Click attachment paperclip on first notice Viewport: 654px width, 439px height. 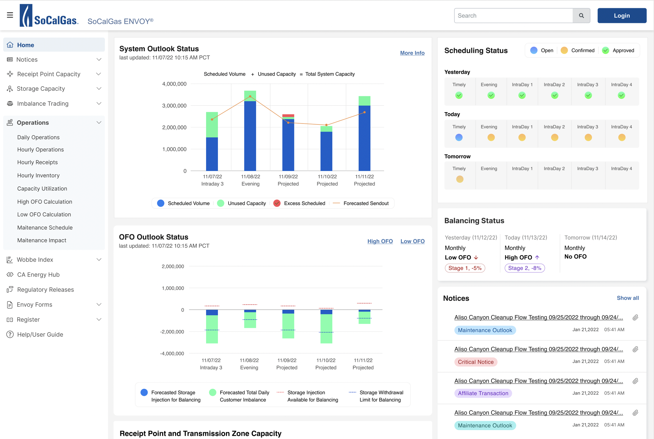[635, 317]
